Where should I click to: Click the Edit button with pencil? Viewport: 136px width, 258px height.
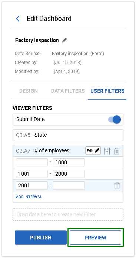(x=93, y=150)
